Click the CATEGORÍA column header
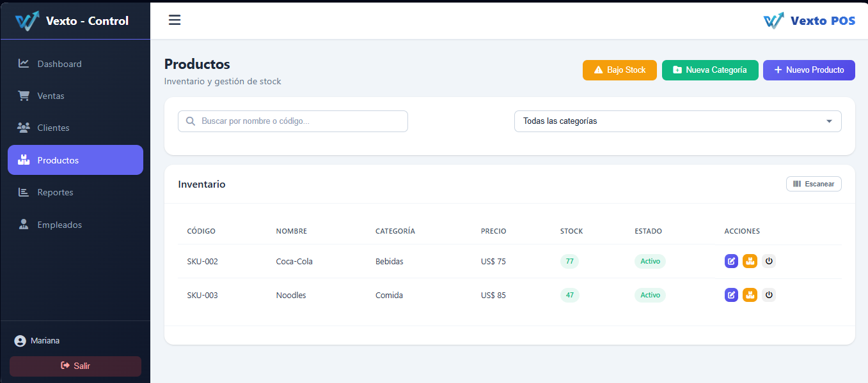The height and width of the screenshot is (383, 868). tap(395, 231)
